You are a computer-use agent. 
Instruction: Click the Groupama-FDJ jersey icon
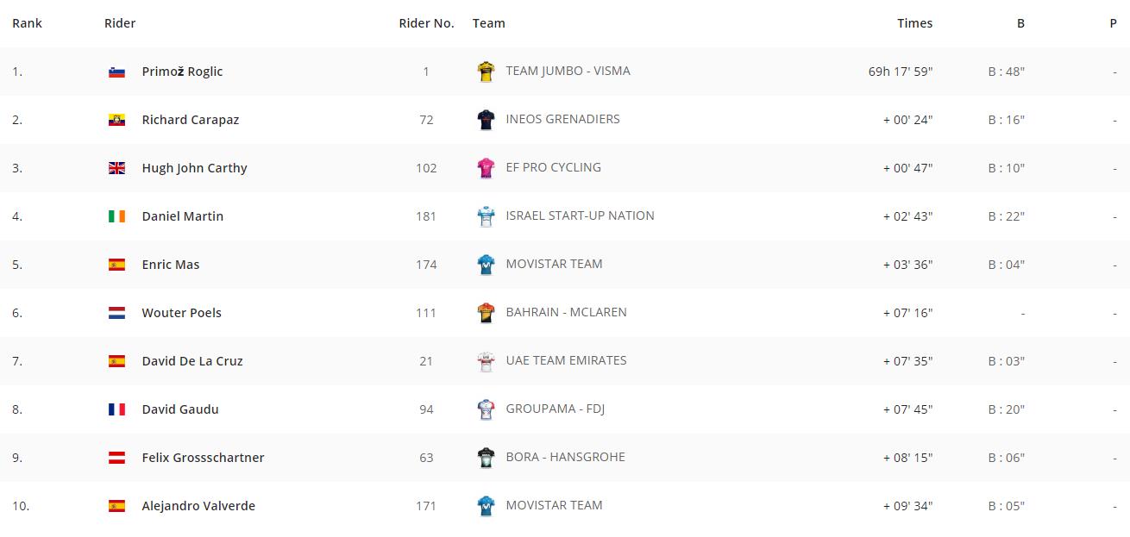486,409
